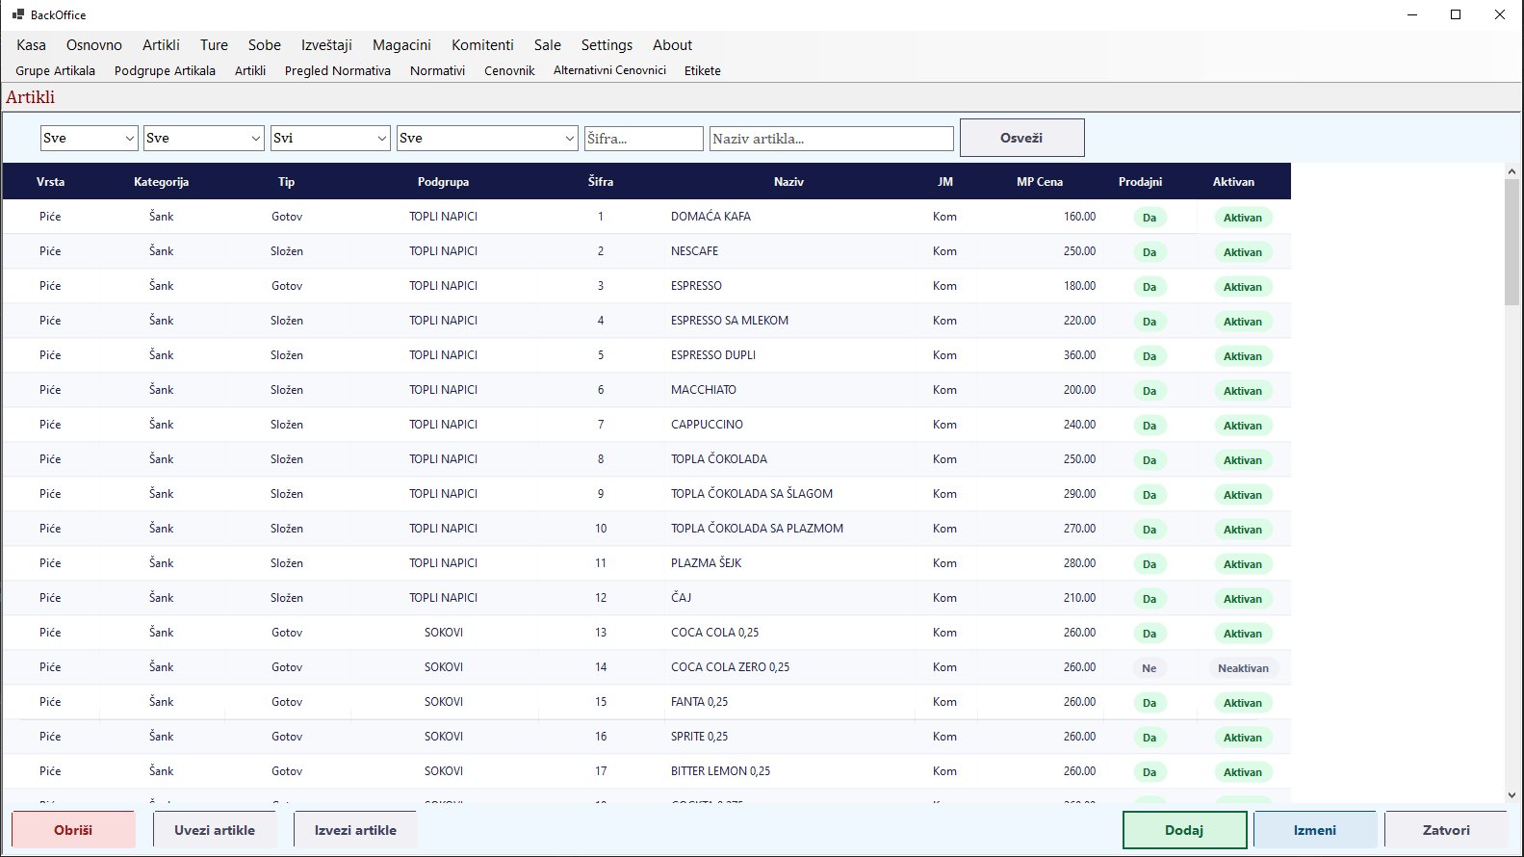Click the scrollbar up arrow

pos(1511,171)
